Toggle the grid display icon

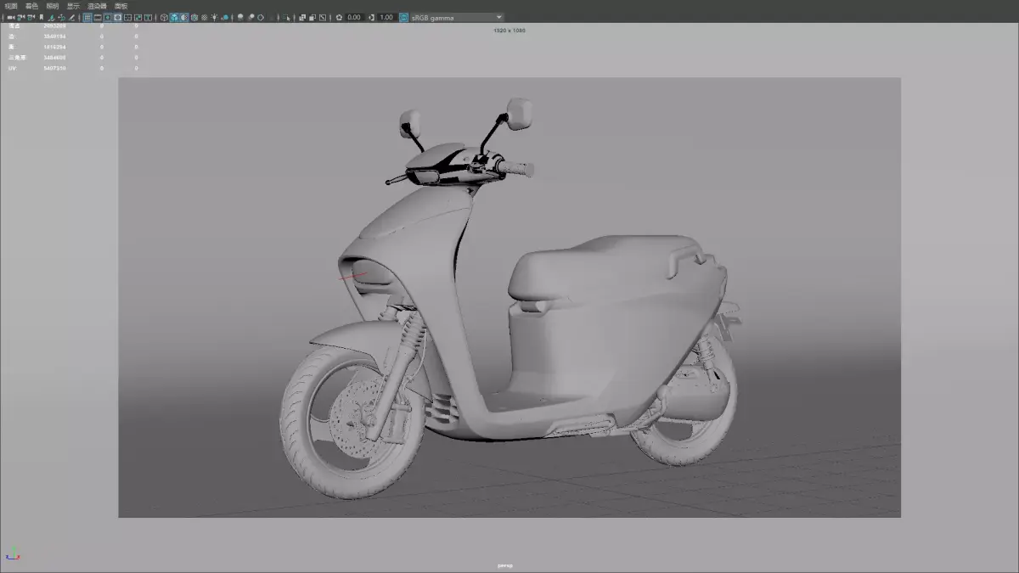pos(87,17)
